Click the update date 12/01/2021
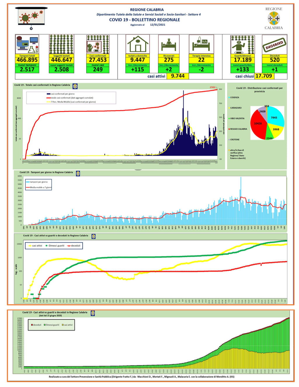The height and width of the screenshot is (387, 299). [x=158, y=25]
